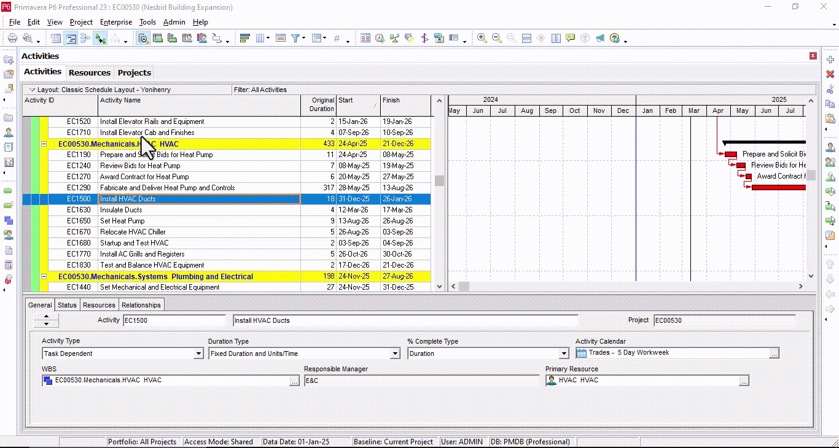Show the Activity Table view
The image size is (839, 448).
pos(56,38)
